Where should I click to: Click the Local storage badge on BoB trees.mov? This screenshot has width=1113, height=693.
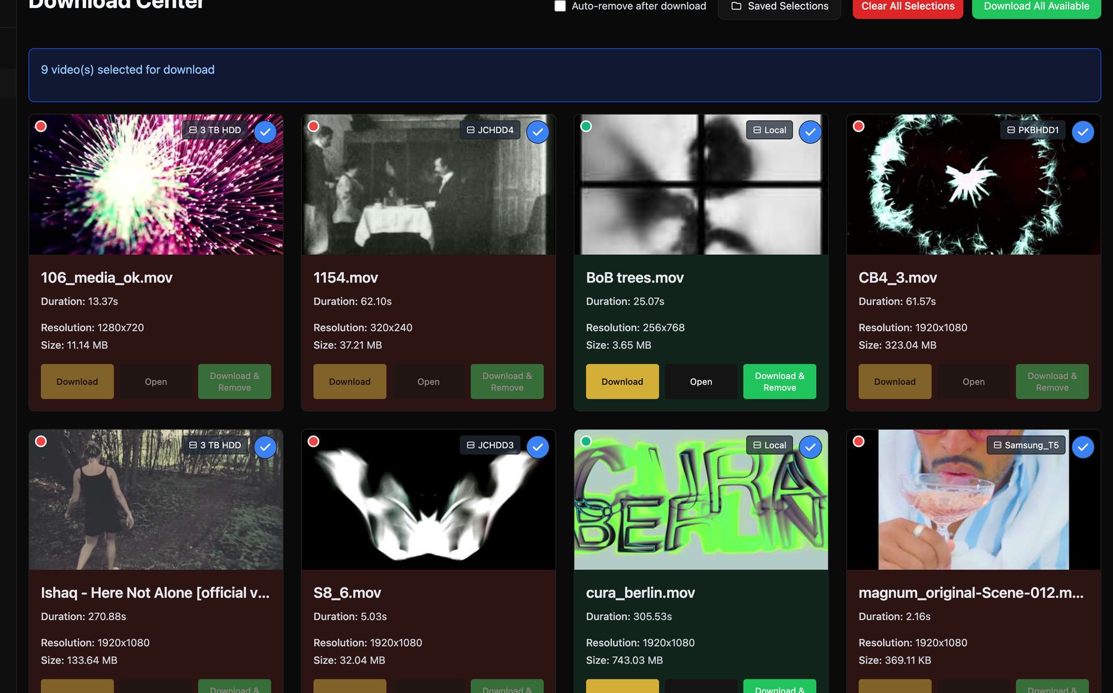[x=769, y=130]
